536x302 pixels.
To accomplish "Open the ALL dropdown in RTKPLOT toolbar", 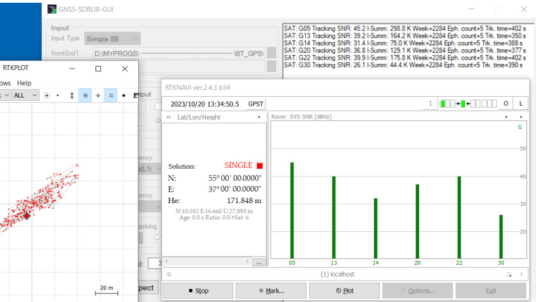I will (25, 95).
